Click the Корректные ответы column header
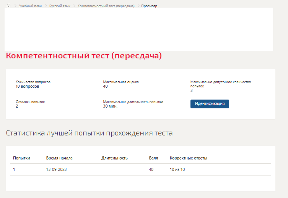Viewport: 288px width, 198px height. [189, 158]
